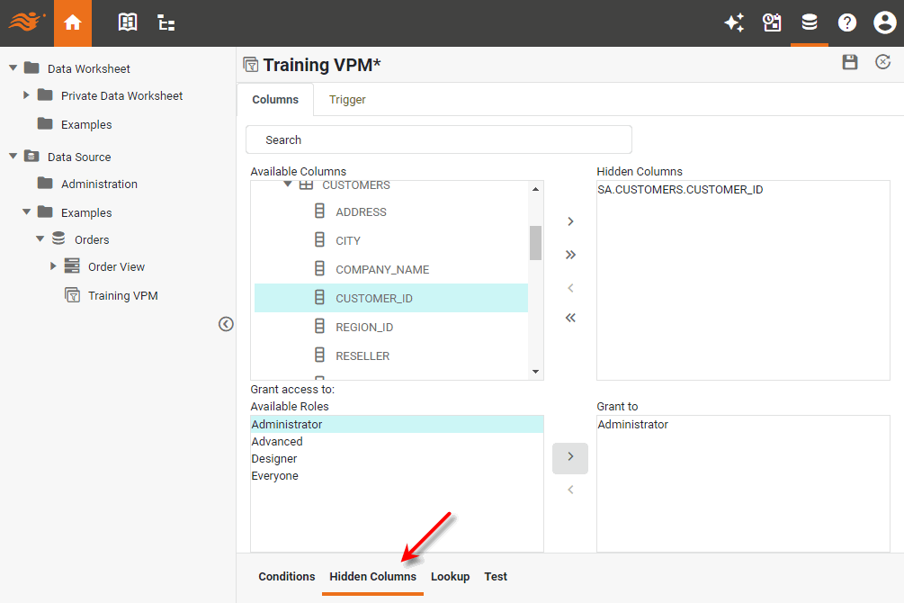Save the Training VPM with disk icon
Screen dimensions: 904x603
pos(850,62)
